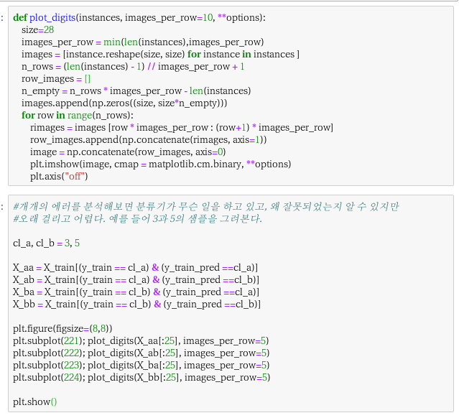Click the 'plt.imshow(image, cmap = ...' line

point(160,164)
